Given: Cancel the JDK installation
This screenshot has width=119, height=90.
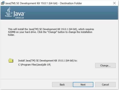Looking at the screenshot, I should click(105, 84).
